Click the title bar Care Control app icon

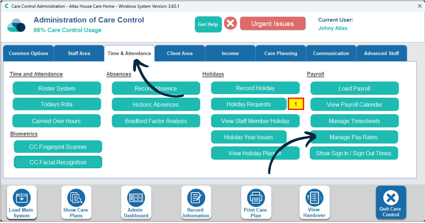(6, 6)
